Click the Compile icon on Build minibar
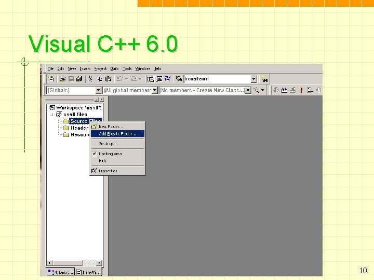This screenshot has width=374, height=280. tap(276, 90)
